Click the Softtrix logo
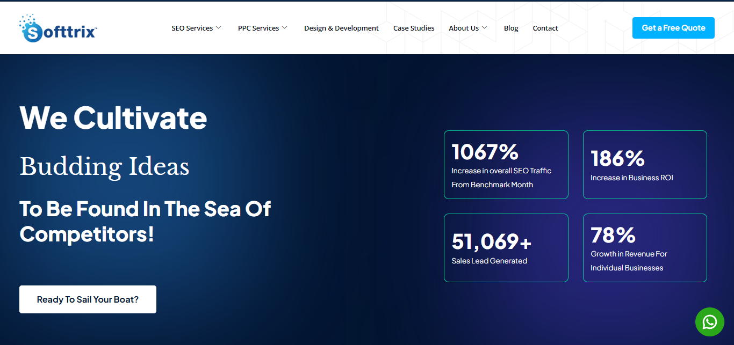Image resolution: width=734 pixels, height=345 pixels. click(58, 28)
